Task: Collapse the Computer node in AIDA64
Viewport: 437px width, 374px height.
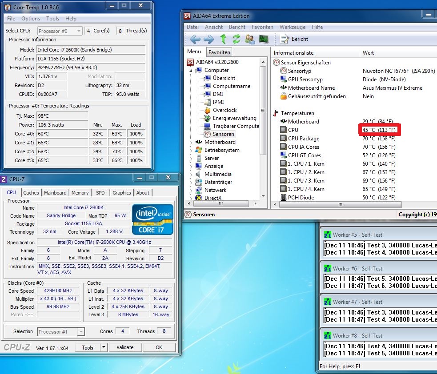Action: 191,71
